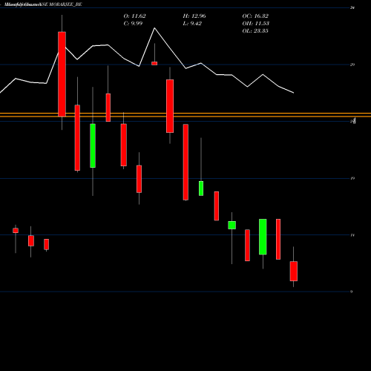Select the open value O: 11.62

134,16
